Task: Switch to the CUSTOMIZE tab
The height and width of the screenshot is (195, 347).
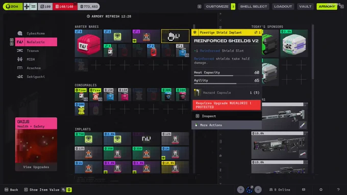Action: (x=217, y=7)
